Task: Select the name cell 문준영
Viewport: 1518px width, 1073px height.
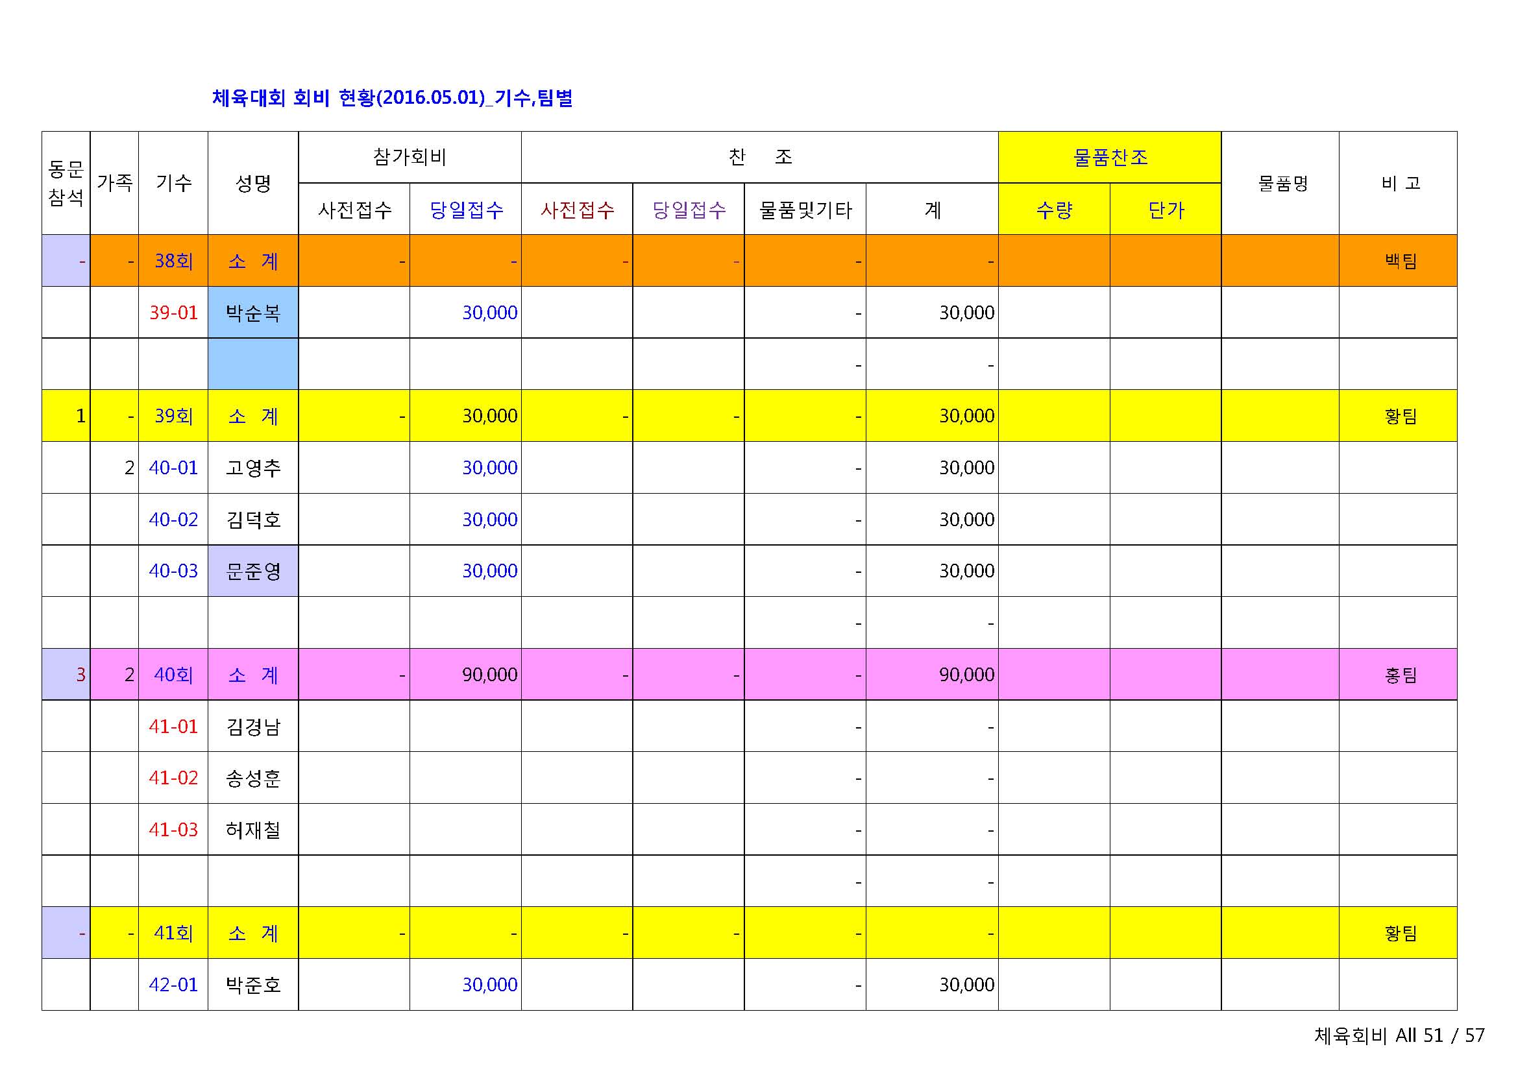Action: coord(253,571)
